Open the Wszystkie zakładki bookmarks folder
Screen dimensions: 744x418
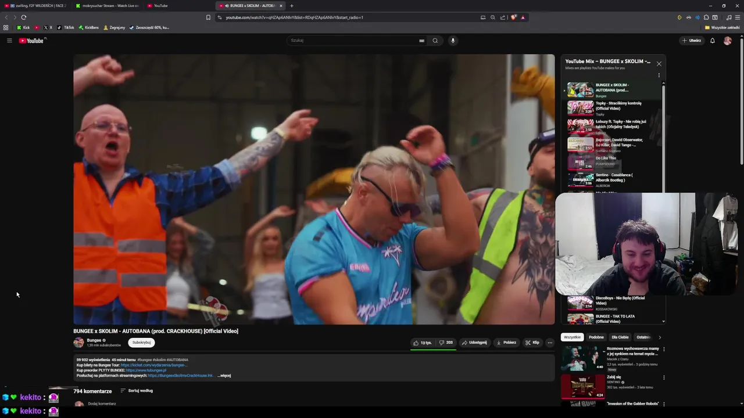(722, 27)
